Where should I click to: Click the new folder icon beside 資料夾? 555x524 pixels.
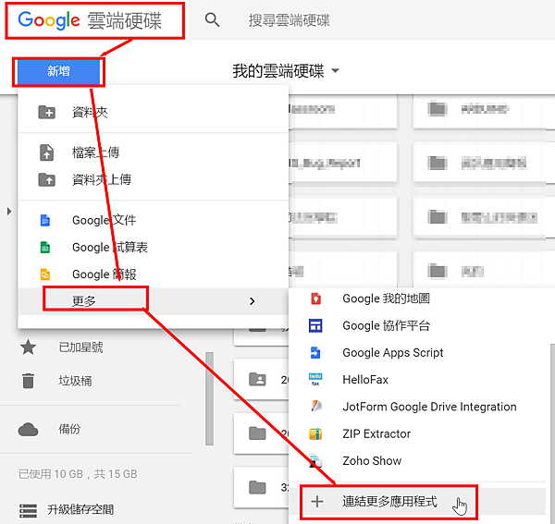point(47,113)
